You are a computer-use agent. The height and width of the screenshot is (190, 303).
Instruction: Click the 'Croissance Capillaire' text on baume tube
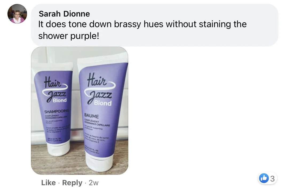click(x=97, y=124)
